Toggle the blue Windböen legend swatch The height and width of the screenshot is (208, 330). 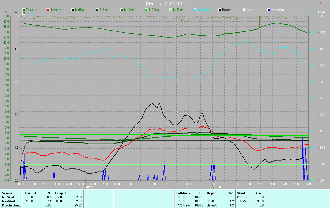pos(269,10)
